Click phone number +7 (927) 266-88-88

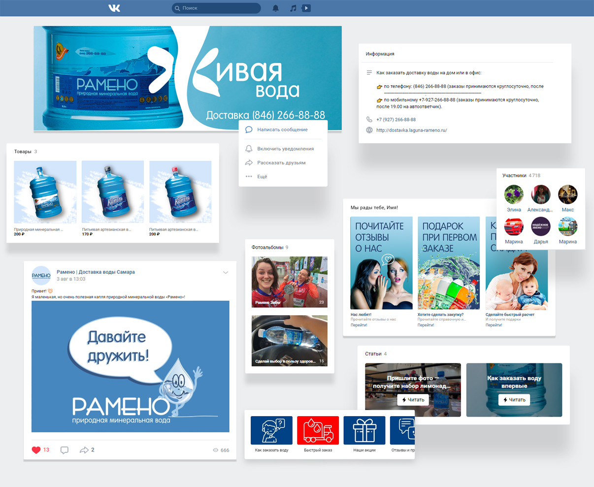tap(396, 120)
